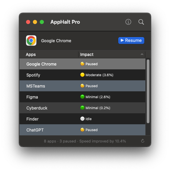This screenshot has width=170, height=172.
Task: Click the Paused status in ChatGPT row
Action: click(x=92, y=130)
